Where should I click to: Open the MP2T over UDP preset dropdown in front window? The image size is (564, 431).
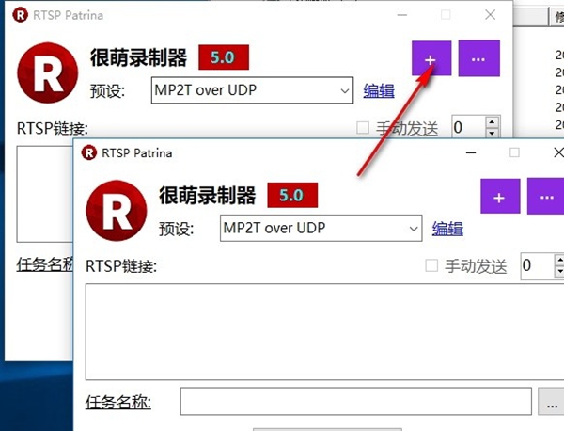[321, 228]
